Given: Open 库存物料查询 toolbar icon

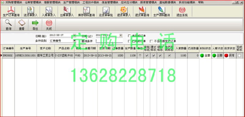Looking at the screenshot, I should tap(86, 12).
